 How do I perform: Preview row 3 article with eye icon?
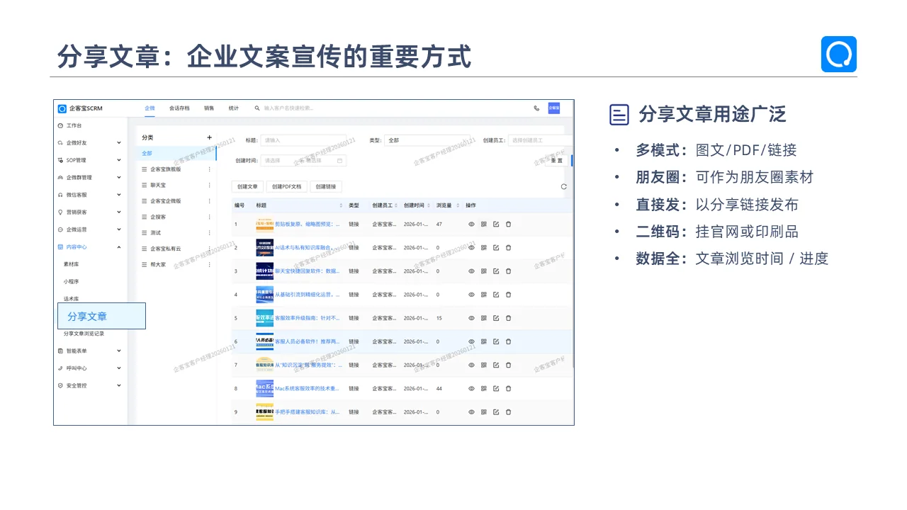[x=471, y=271]
